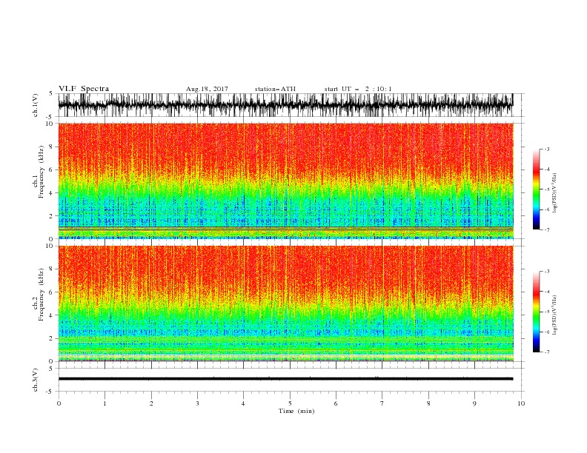Click the '-7' label on ch.2 color bar

(x=546, y=352)
